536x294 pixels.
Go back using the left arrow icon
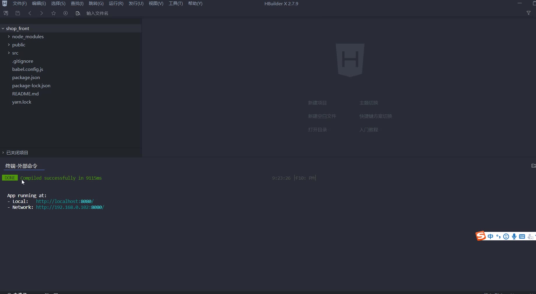click(30, 13)
